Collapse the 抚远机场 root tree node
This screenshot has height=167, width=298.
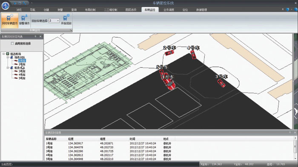pyautogui.click(x=3, y=54)
